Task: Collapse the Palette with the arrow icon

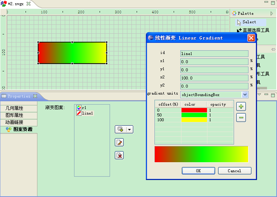Action: pyautogui.click(x=272, y=13)
